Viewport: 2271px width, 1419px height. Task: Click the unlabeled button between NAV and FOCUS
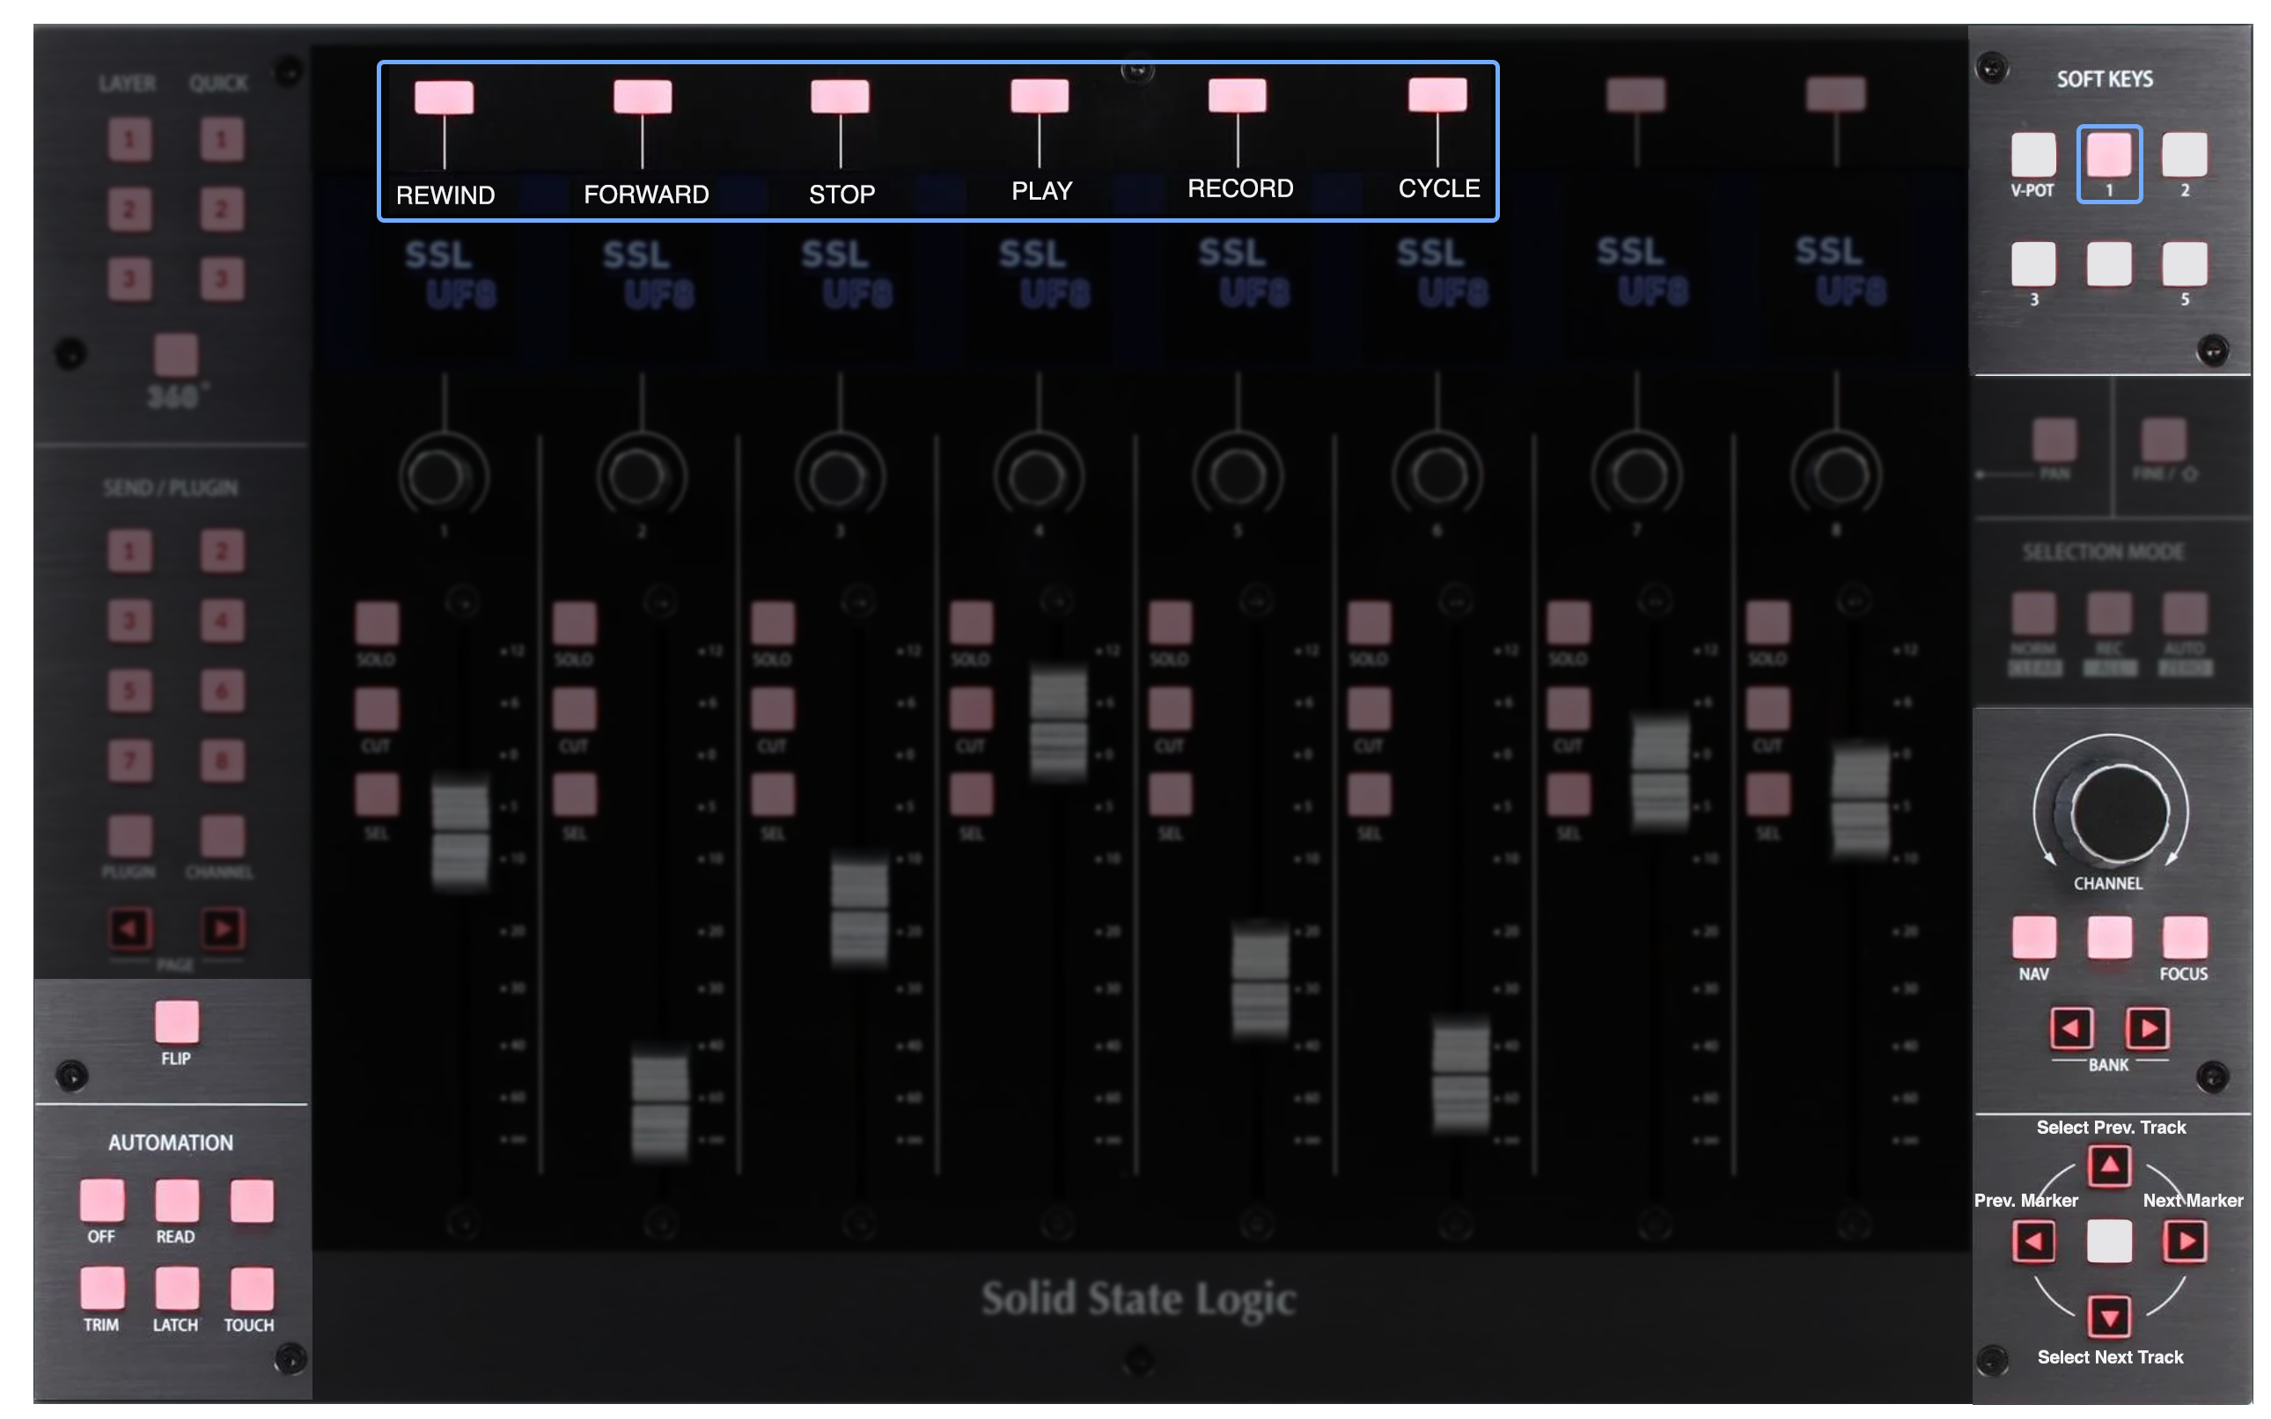pyautogui.click(x=2109, y=937)
